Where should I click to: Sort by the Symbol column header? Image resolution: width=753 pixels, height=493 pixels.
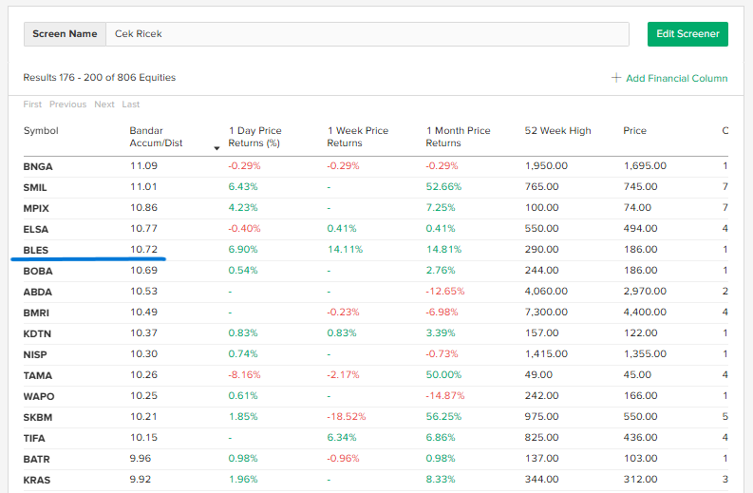41,131
